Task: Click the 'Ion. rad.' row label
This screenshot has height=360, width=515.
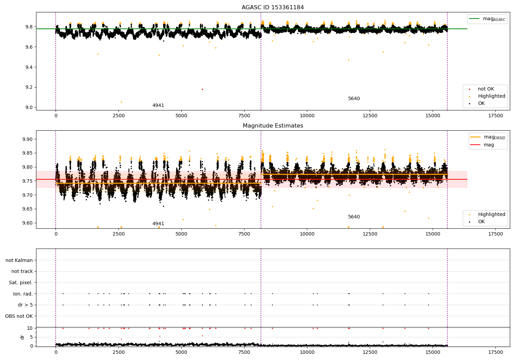Action: click(x=23, y=294)
